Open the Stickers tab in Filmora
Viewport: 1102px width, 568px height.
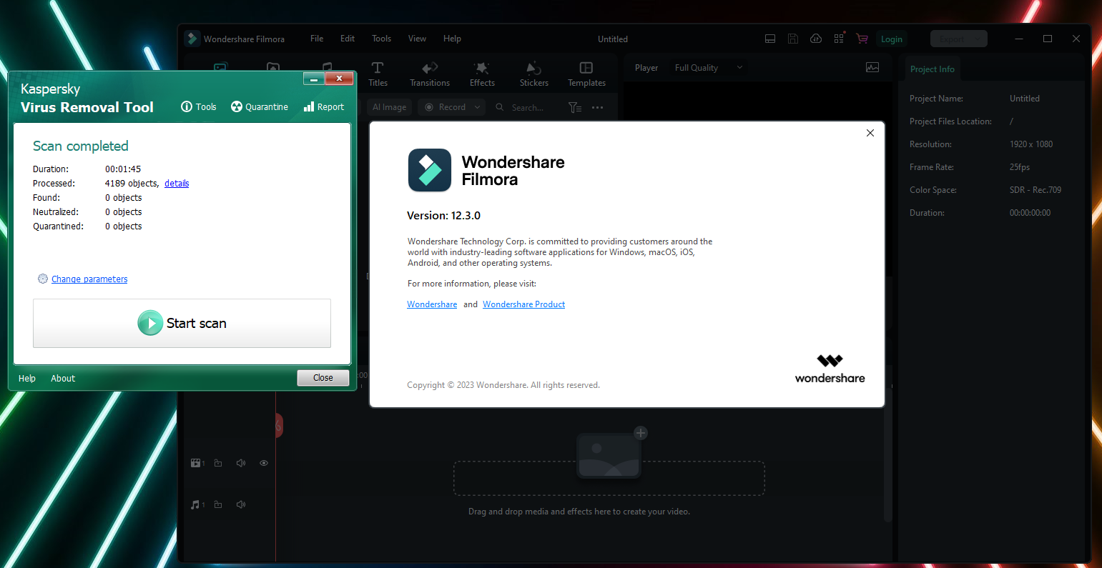tap(534, 74)
